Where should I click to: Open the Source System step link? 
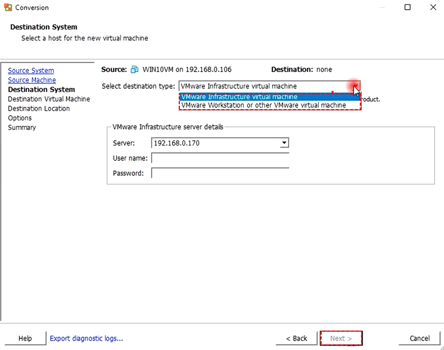[x=31, y=71]
